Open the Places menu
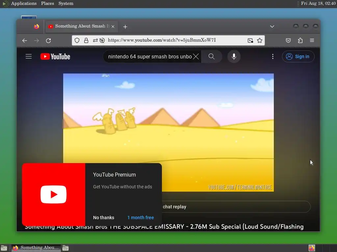 tap(47, 3)
